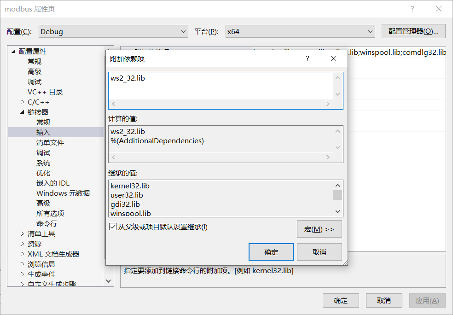Viewport: 453px width, 315px height.
Task: Click 取消 at bottom of modbus 属性页
Action: coord(384,301)
